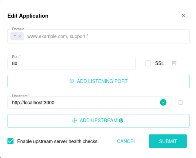Submit the application changes
The height and width of the screenshot is (158, 196).
click(168, 141)
